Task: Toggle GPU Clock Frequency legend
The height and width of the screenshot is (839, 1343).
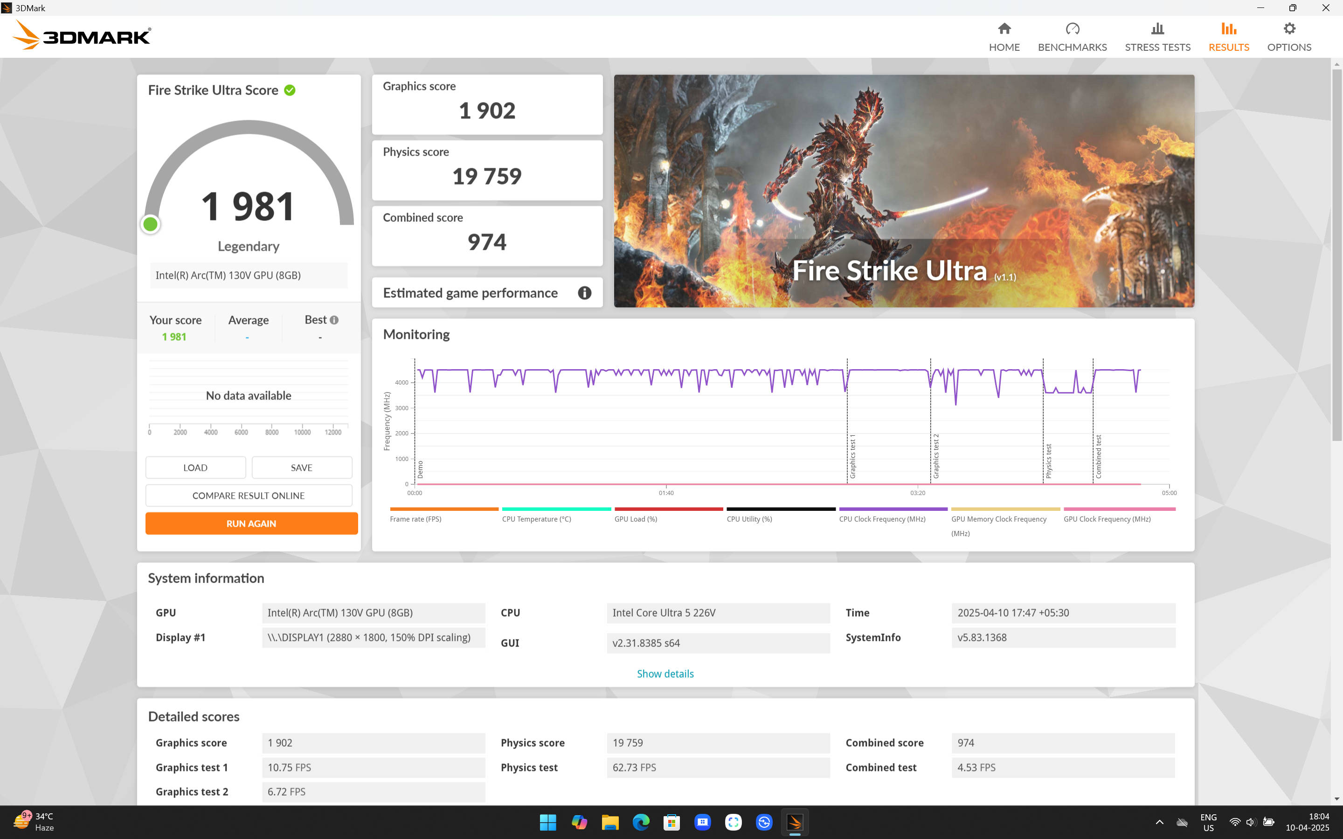Action: coord(1119,515)
